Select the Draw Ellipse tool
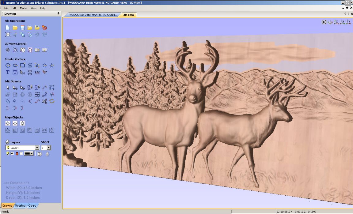Image resolution: width=353 pixels, height=214 pixels. (15, 66)
